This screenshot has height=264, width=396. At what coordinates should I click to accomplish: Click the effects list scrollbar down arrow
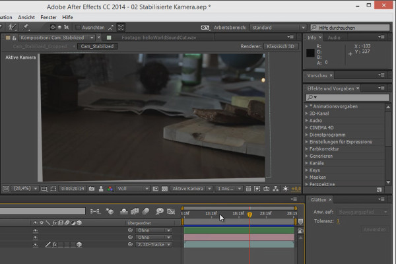[x=388, y=182]
